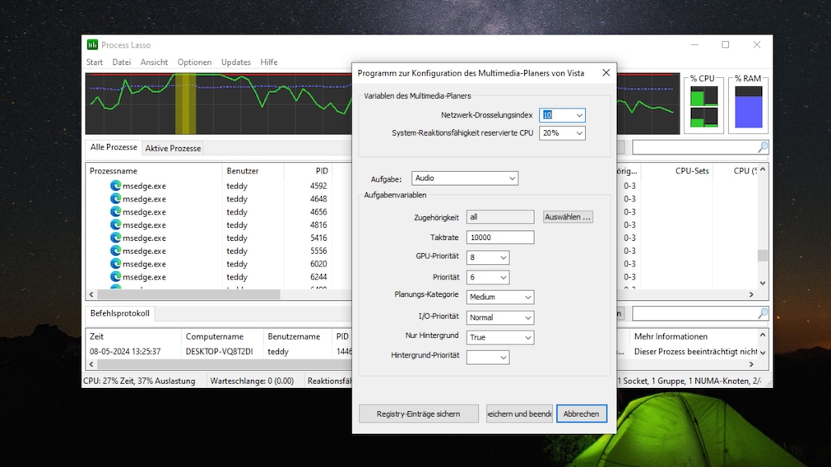
Task: Click the process list search field
Action: [694, 147]
